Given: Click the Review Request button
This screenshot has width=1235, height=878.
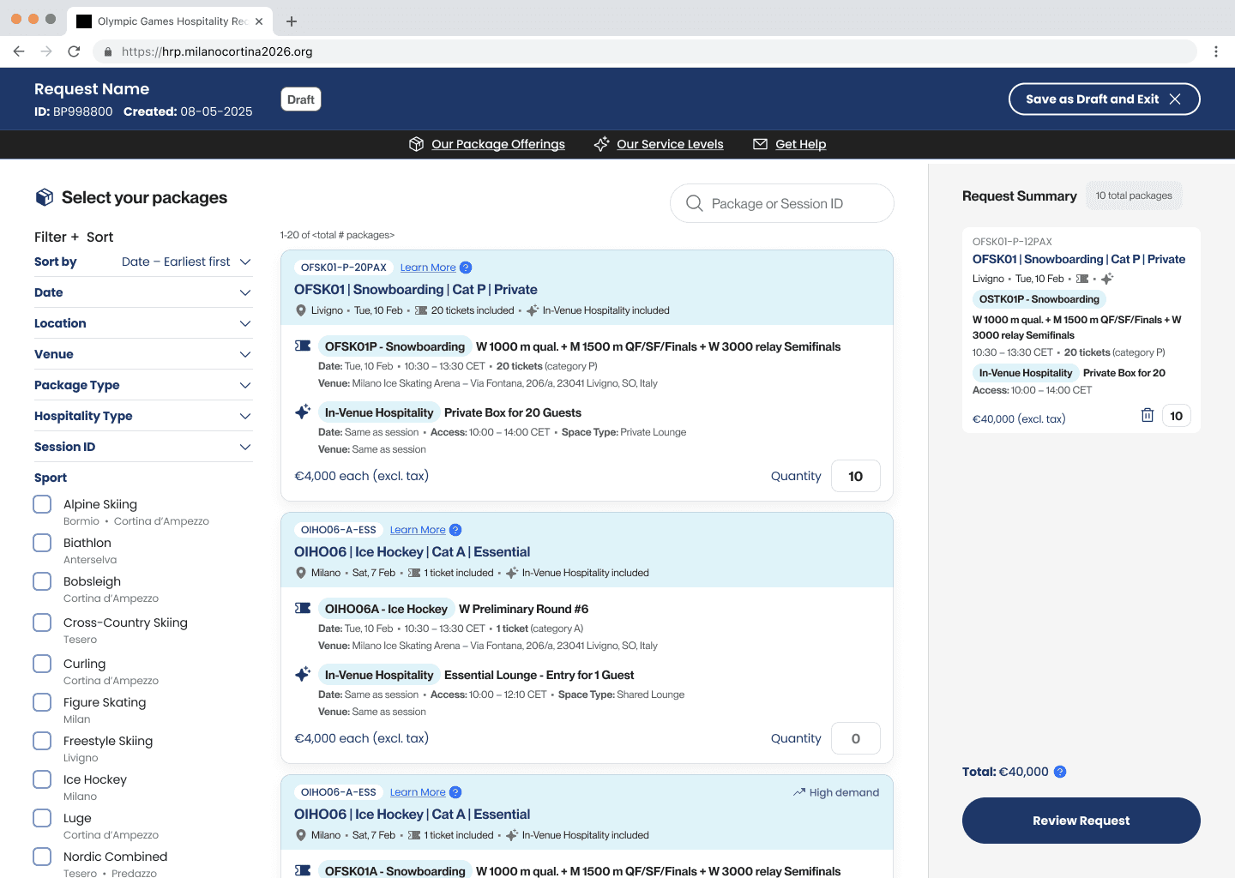Looking at the screenshot, I should tap(1081, 821).
